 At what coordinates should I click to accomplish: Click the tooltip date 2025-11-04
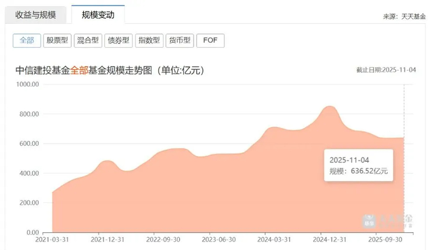349,160
